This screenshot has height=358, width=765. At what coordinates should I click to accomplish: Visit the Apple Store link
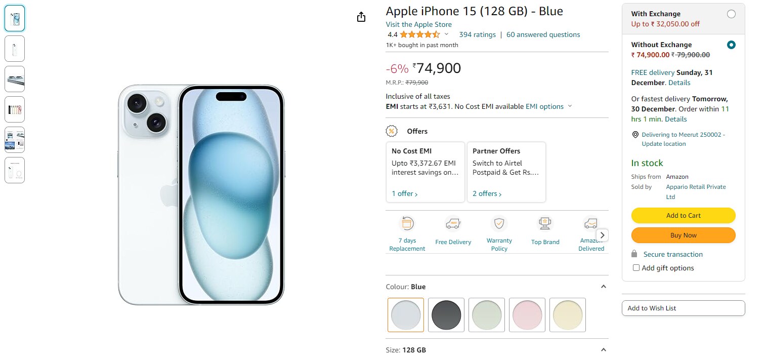(x=418, y=24)
